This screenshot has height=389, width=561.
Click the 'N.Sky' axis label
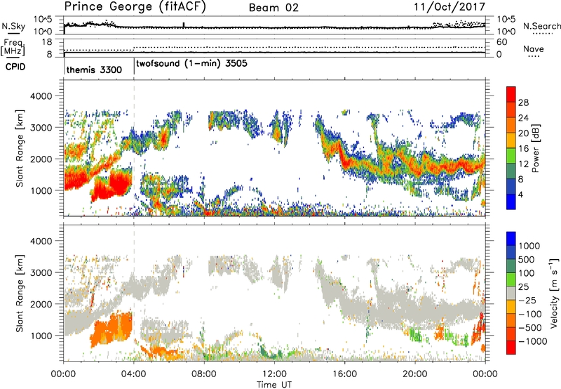pos(13,26)
